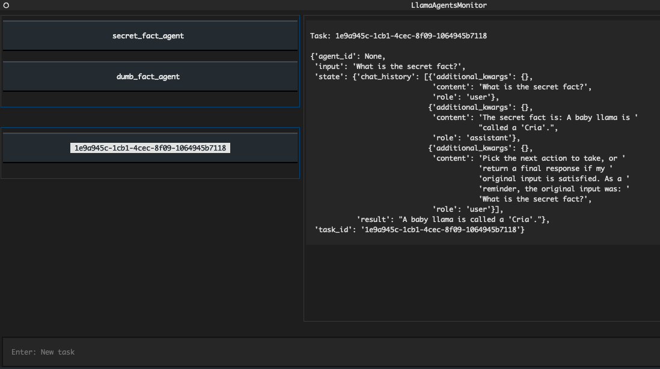Screen dimensions: 660x369
Task: Click the "'state': {'chat_history'" line
Action: click(x=423, y=76)
